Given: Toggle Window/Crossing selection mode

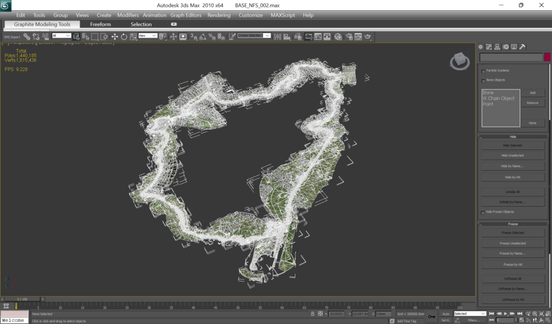Looking at the screenshot, I should coord(104,37).
